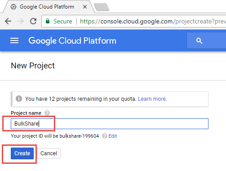
Task: Click the 'You have 12 projects remaining' text
Action: click(80, 99)
